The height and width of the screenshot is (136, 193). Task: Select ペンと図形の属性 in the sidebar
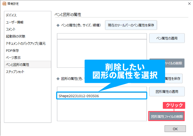18,65
